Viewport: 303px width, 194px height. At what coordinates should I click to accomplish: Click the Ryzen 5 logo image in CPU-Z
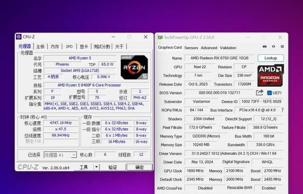coord(135,67)
